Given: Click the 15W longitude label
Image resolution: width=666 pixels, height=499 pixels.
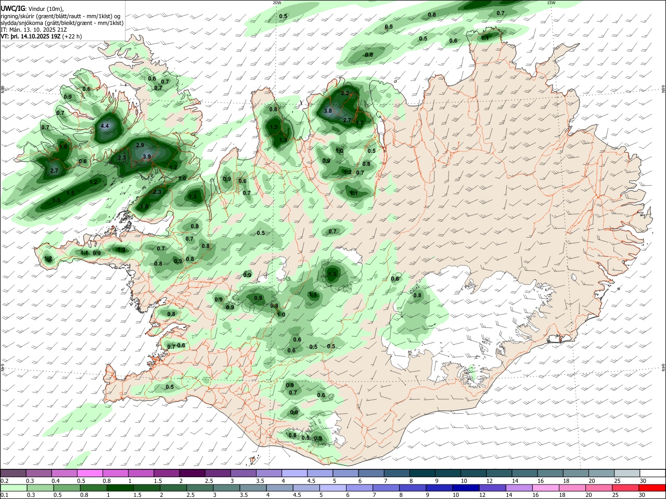Looking at the screenshot, I should click(x=551, y=3).
